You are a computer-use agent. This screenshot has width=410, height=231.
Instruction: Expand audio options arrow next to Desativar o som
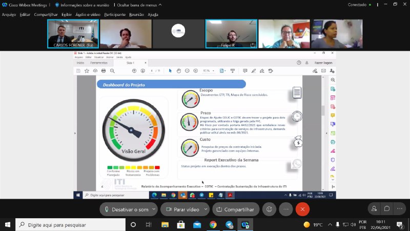tap(154, 209)
